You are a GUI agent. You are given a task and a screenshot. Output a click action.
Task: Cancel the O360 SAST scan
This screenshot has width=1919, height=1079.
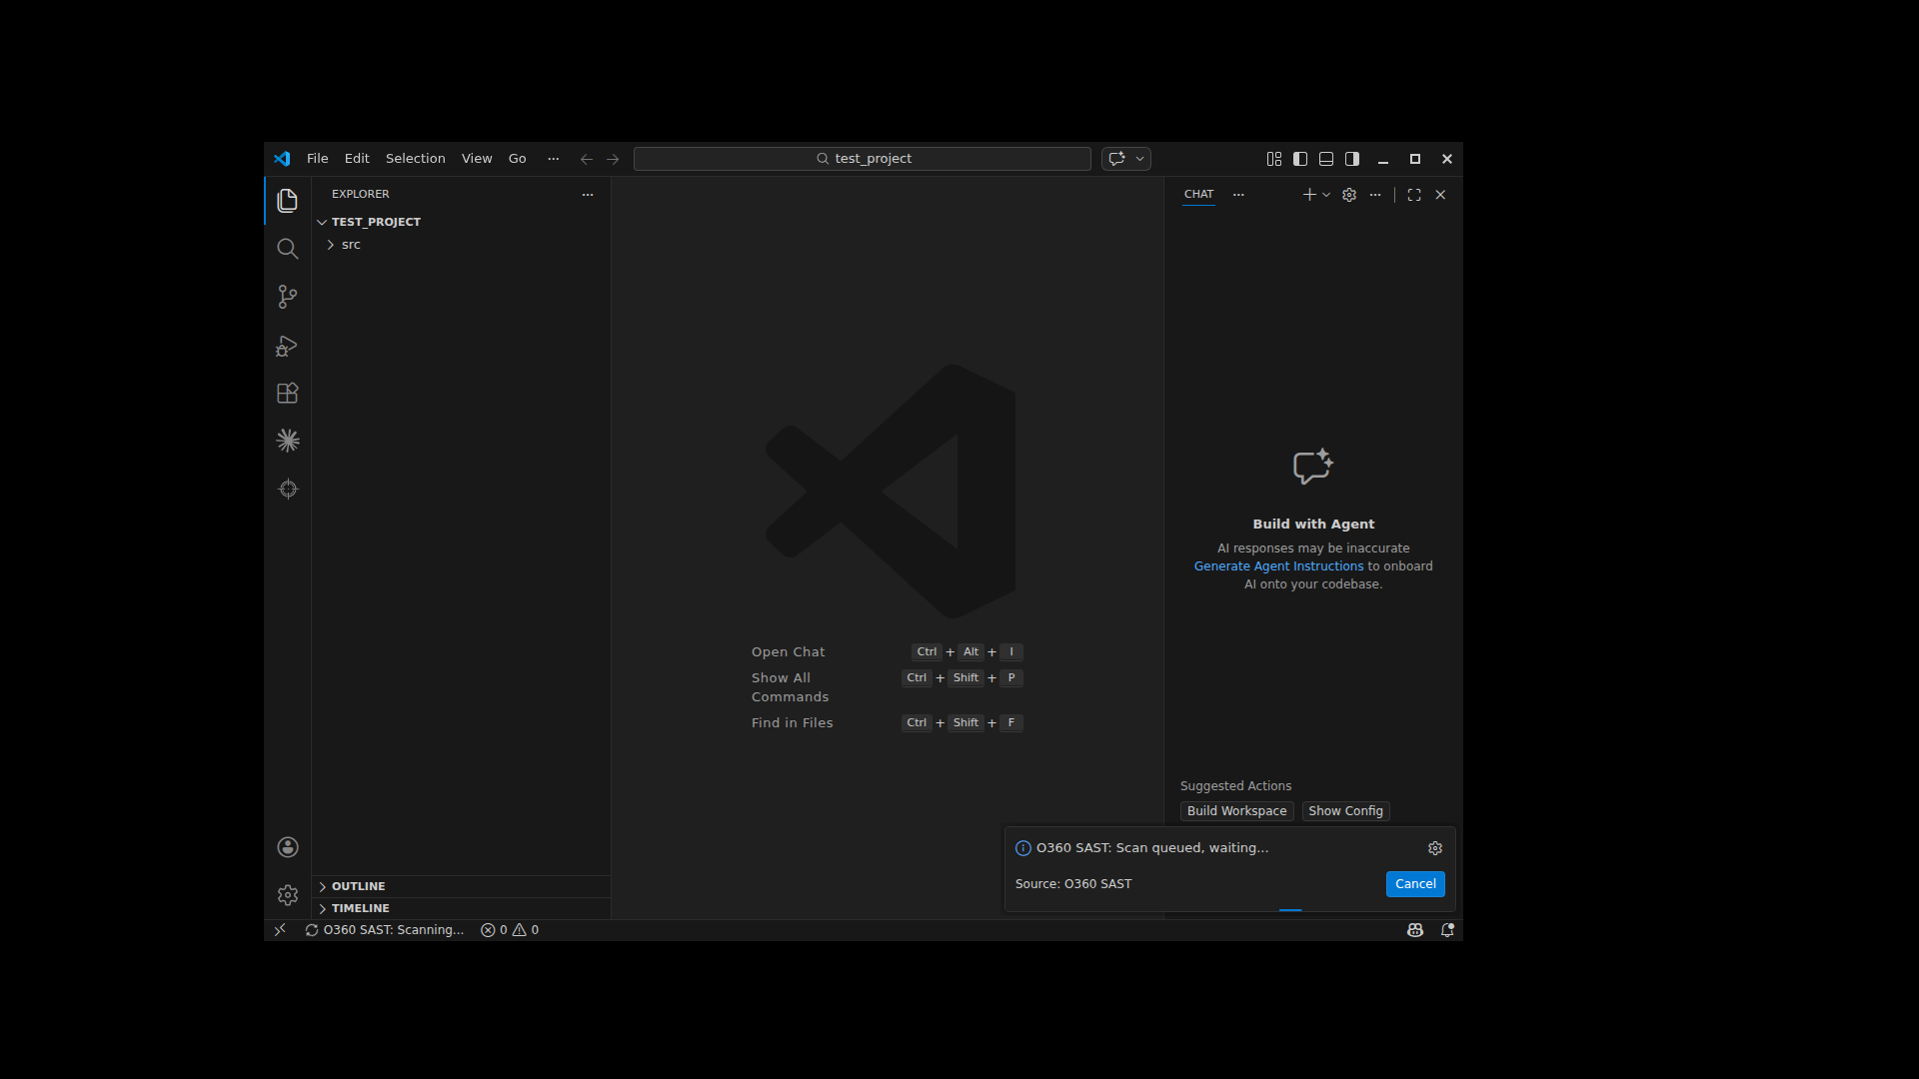click(x=1414, y=884)
